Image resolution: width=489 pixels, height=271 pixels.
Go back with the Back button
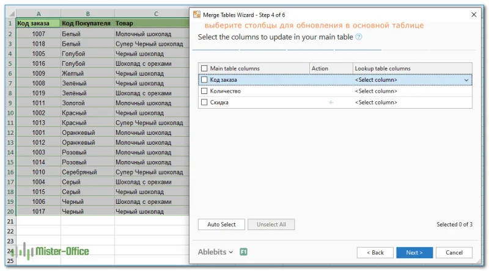point(375,252)
